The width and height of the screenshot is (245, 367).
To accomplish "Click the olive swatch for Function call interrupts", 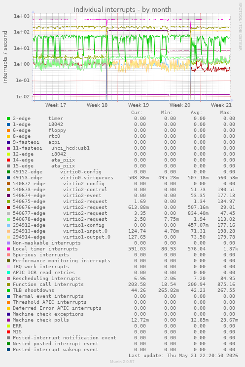I will pyautogui.click(x=8, y=285).
